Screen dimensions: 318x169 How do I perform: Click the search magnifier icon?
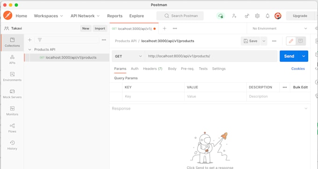click(x=166, y=16)
